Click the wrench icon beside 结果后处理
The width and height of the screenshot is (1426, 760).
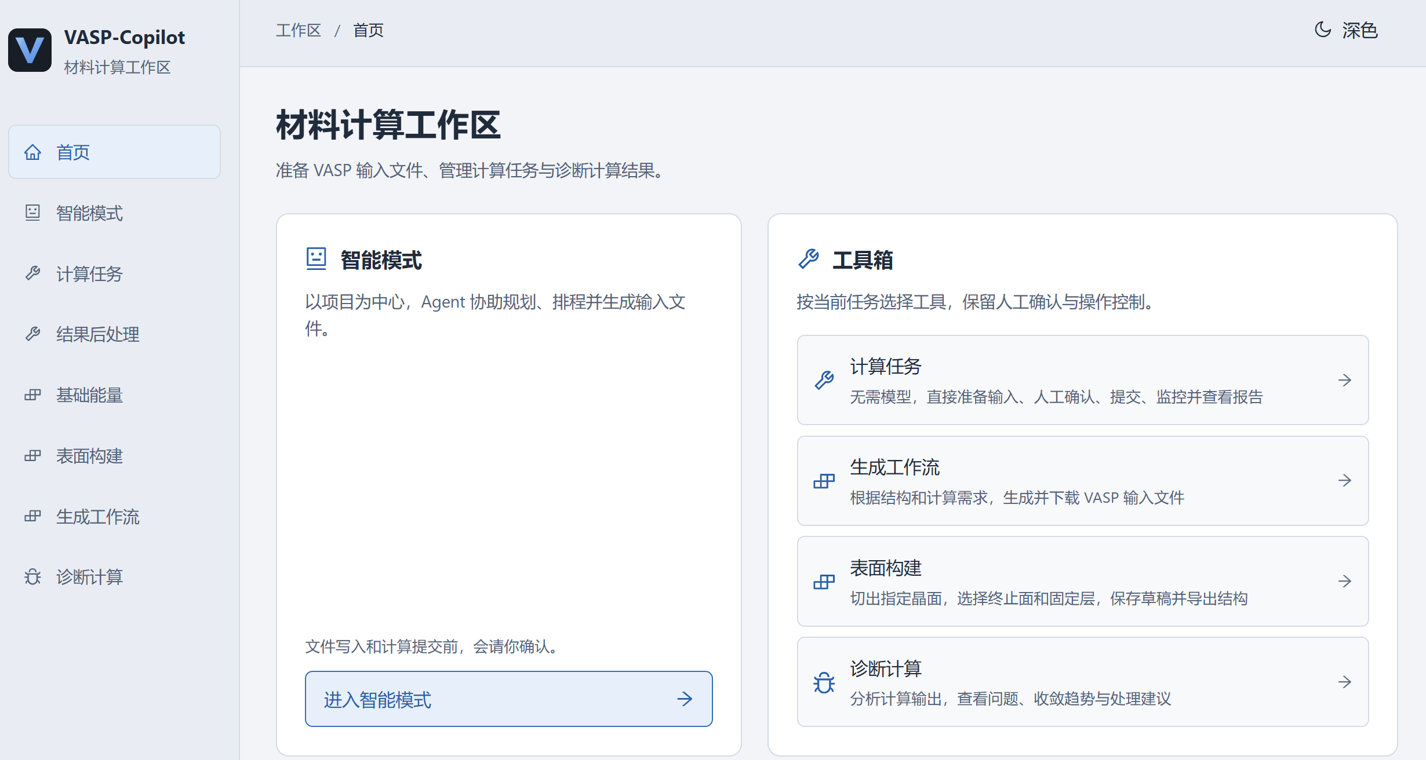click(x=32, y=334)
